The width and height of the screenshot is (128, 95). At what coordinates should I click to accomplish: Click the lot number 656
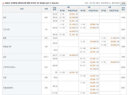[46, 18]
